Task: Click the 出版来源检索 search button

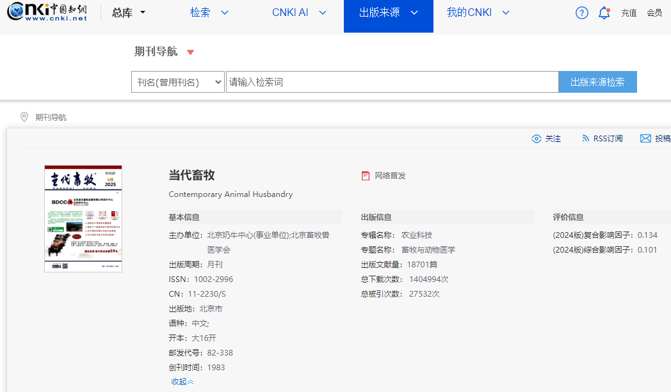Action: [597, 82]
